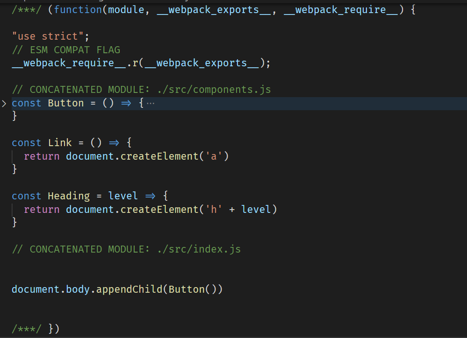Place cursor on the Heading constant name
The height and width of the screenshot is (338, 467).
[x=69, y=196]
